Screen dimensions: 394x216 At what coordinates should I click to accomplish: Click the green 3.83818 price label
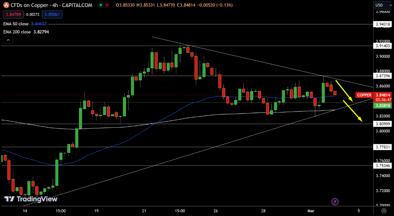click(x=382, y=105)
